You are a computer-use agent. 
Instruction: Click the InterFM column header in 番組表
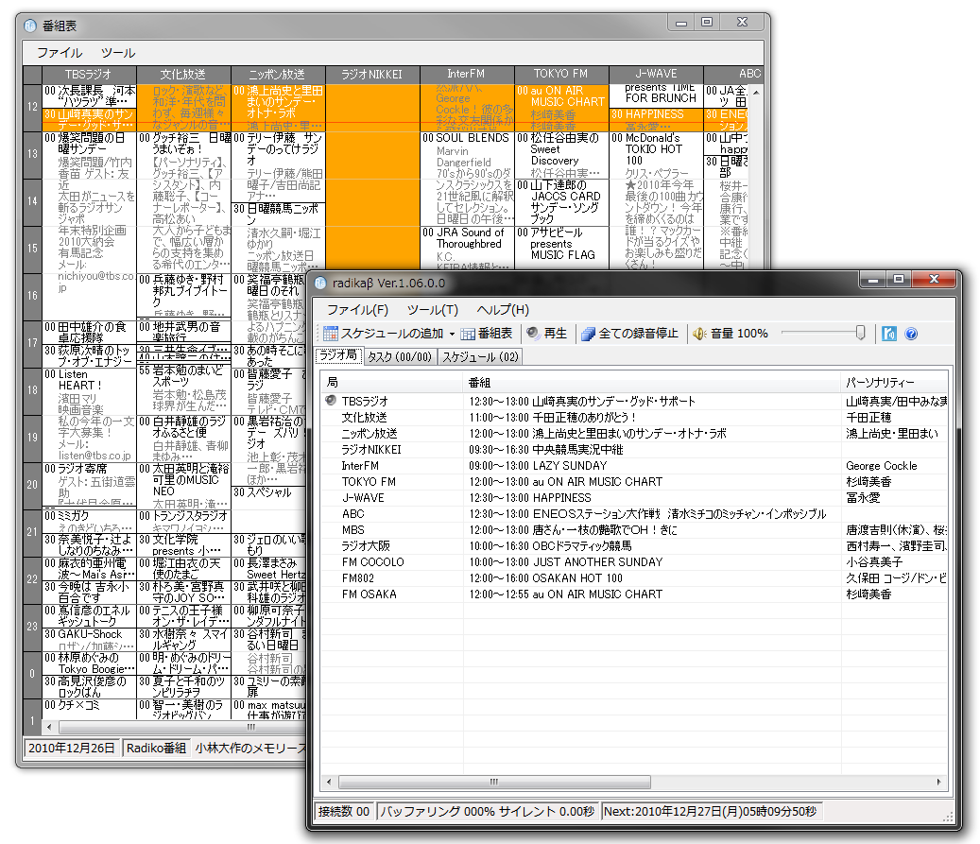[466, 75]
